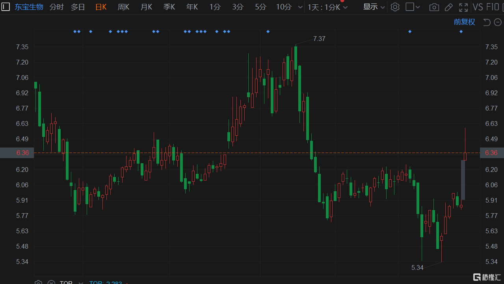The height and width of the screenshot is (284, 504).
Task: Click the 5.34 label on right axis
Action: click(x=492, y=262)
